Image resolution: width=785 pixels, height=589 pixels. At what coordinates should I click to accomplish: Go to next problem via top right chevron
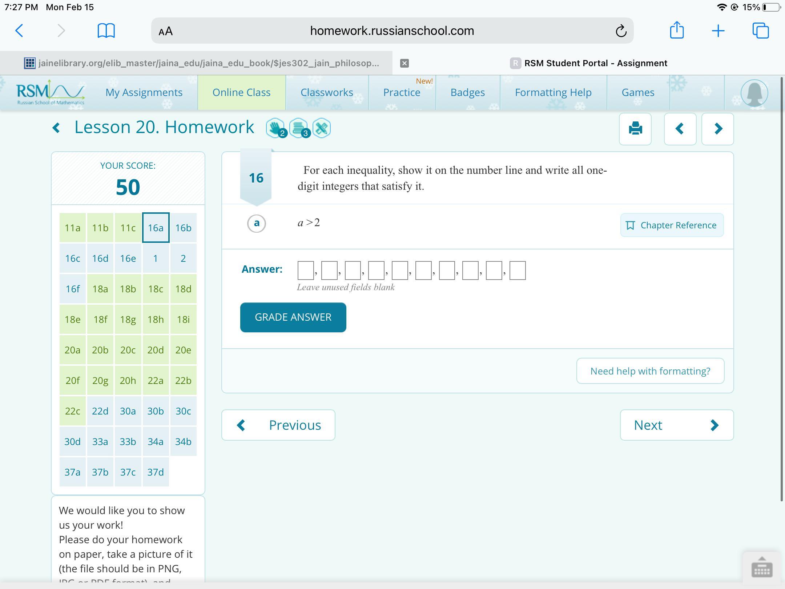coord(717,129)
